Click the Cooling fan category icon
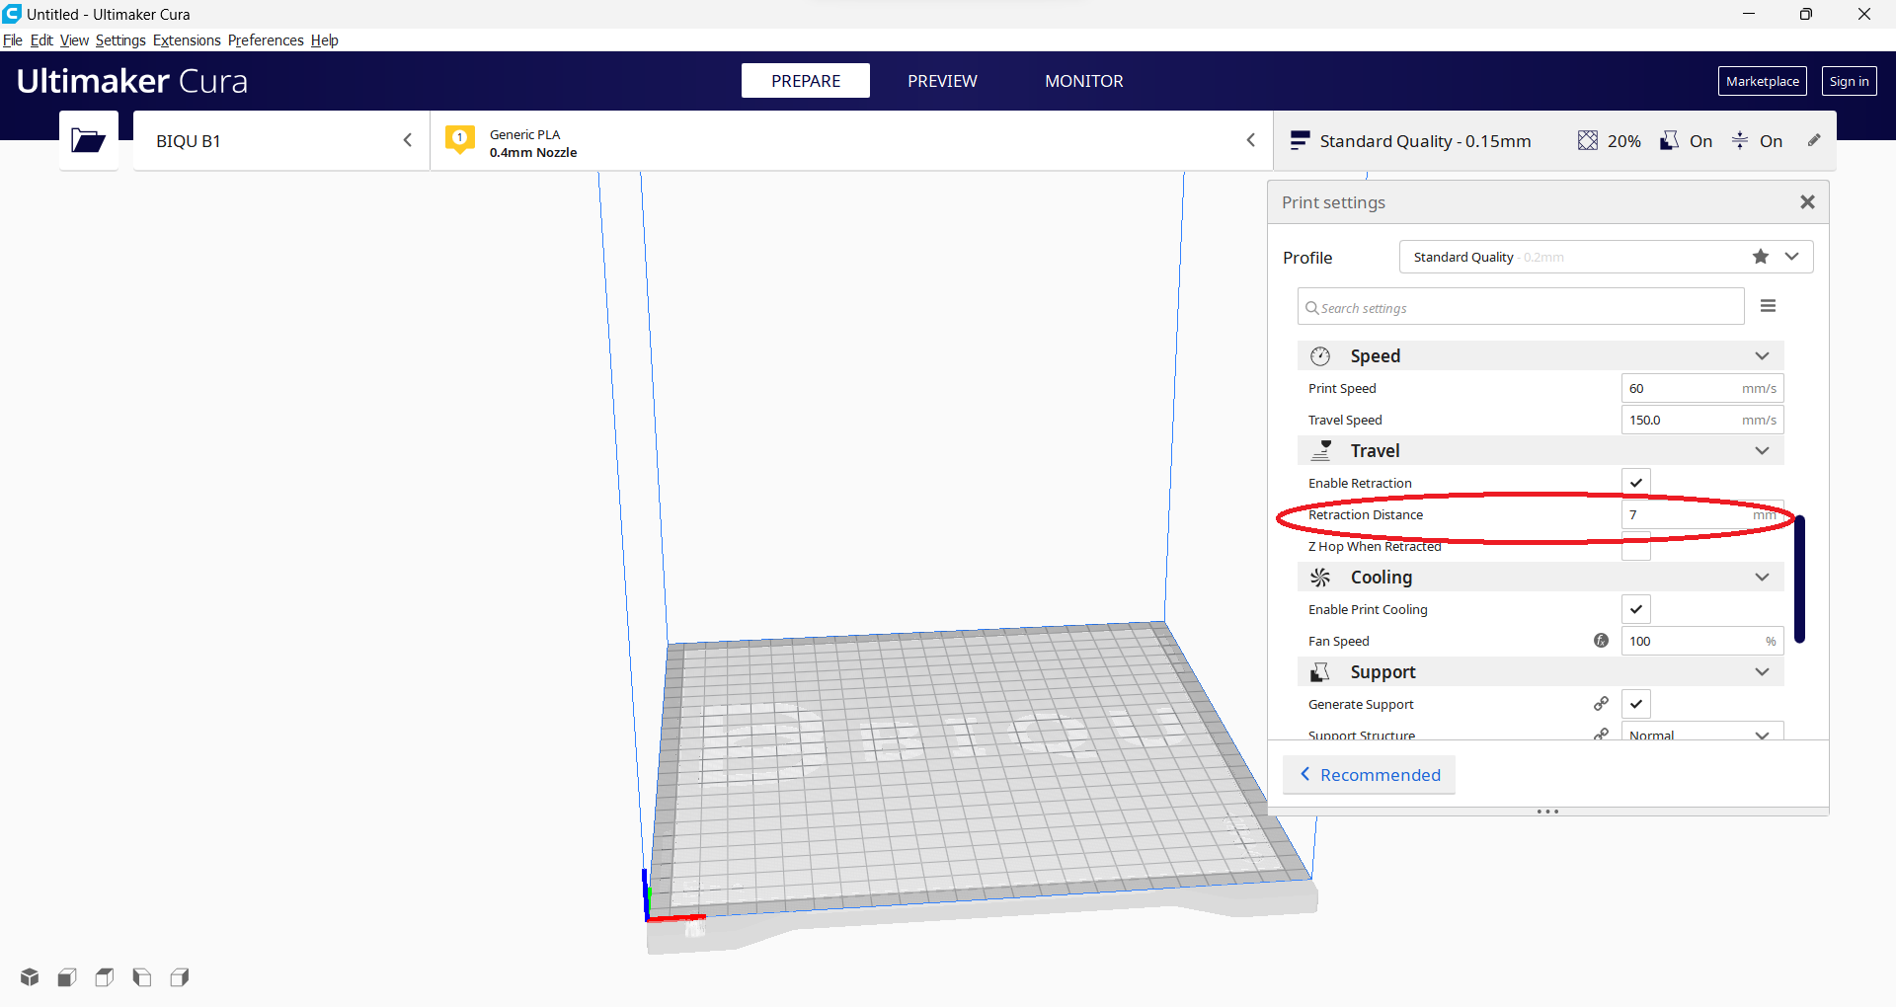This screenshot has height=1007, width=1896. click(x=1320, y=578)
